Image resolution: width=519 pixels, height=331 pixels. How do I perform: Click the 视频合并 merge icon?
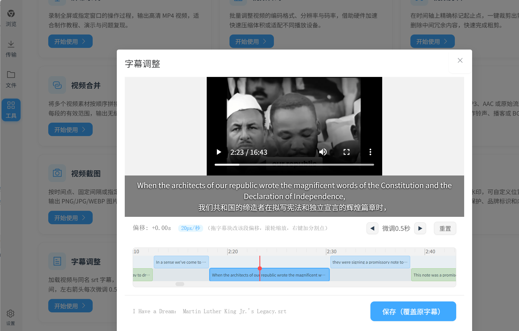coord(57,85)
